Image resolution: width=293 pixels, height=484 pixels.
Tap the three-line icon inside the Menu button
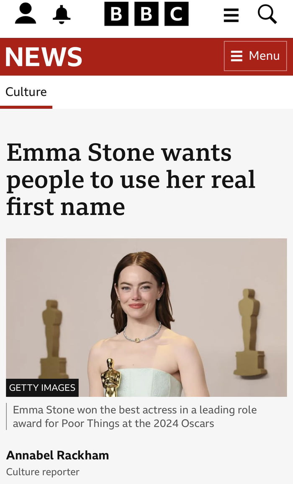(x=236, y=56)
